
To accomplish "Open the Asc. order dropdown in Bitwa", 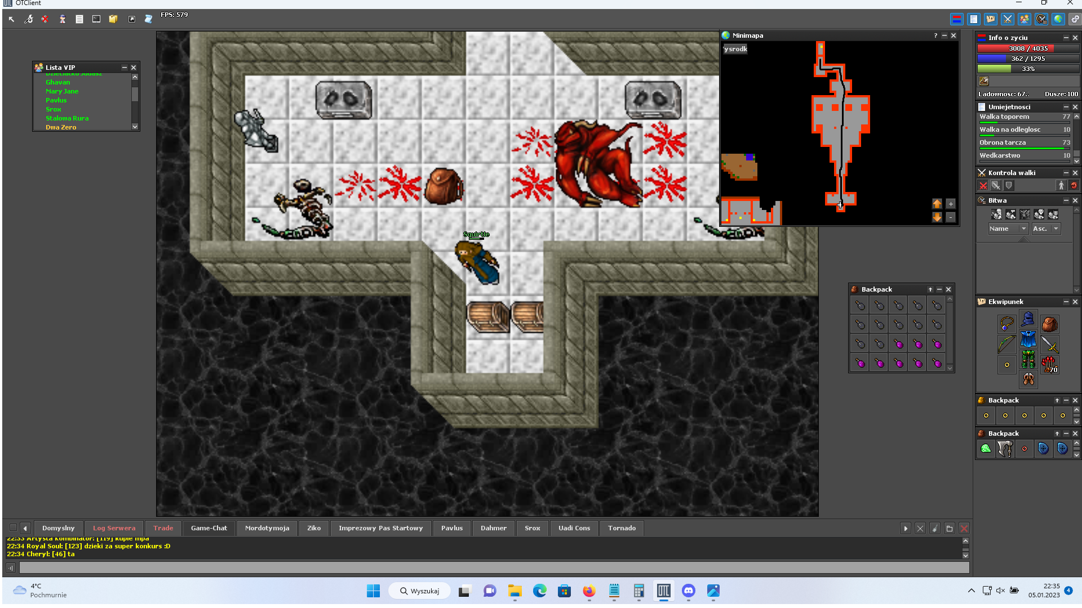I will [x=1046, y=229].
